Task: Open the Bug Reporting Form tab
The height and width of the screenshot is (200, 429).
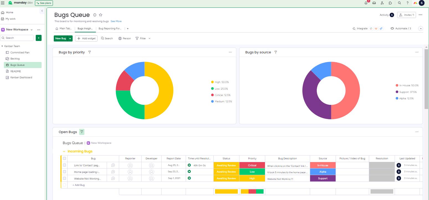Action: [110, 28]
